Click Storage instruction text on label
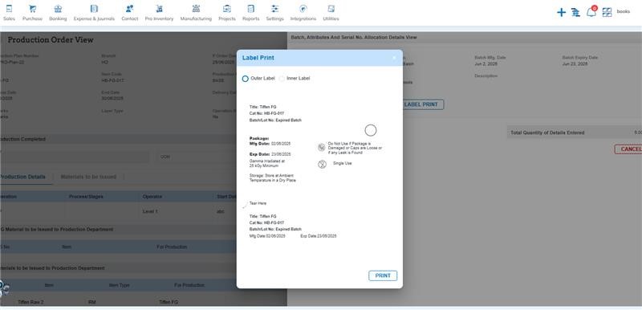Viewport: 642px width, 310px height. pyautogui.click(x=273, y=177)
